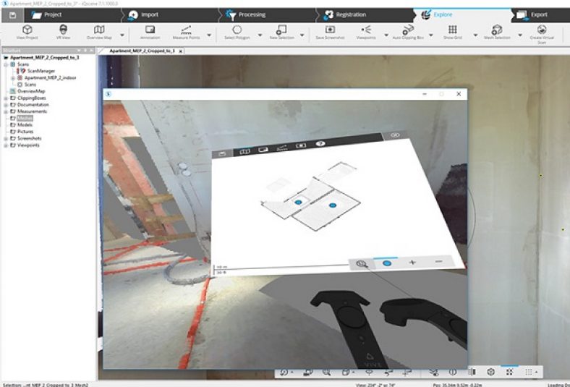This screenshot has height=387, width=570.
Task: Open Select Polygon dropdown arrow
Action: [x=260, y=35]
